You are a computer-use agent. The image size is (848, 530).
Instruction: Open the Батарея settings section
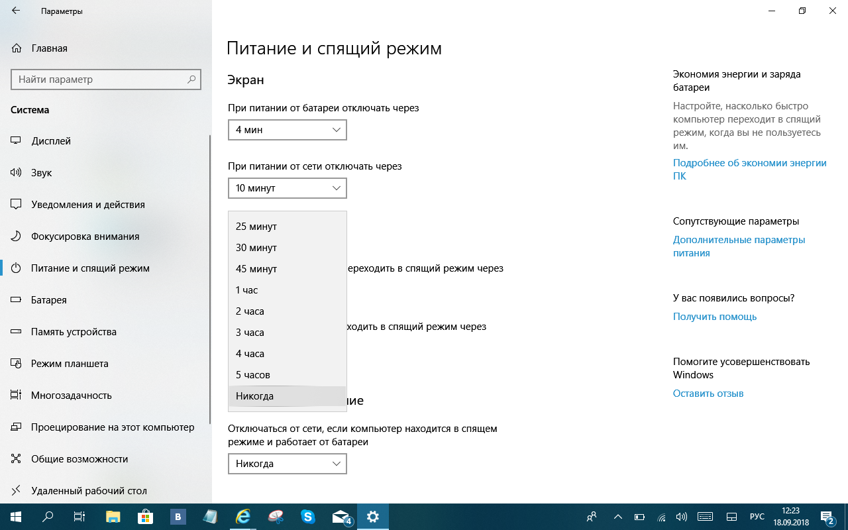tap(106, 300)
